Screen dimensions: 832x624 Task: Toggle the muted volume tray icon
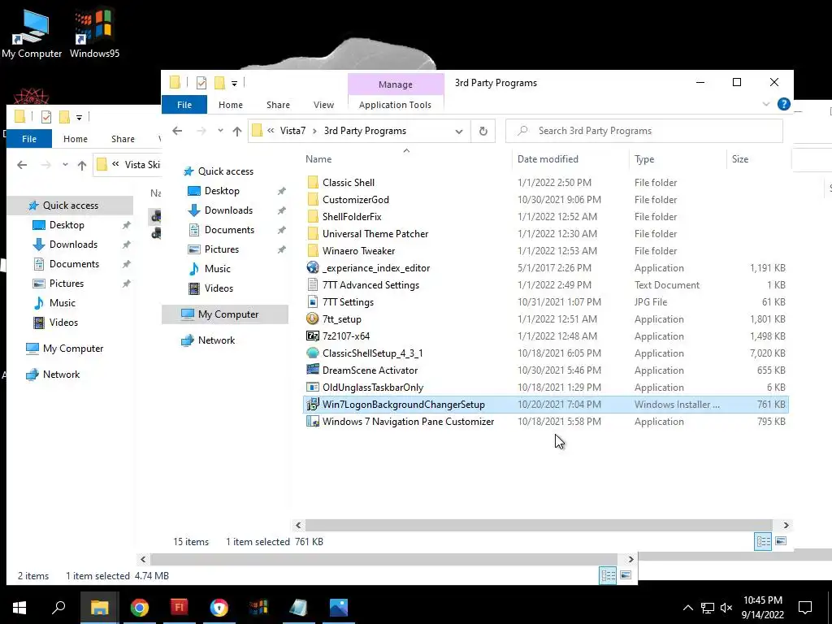coord(726,608)
